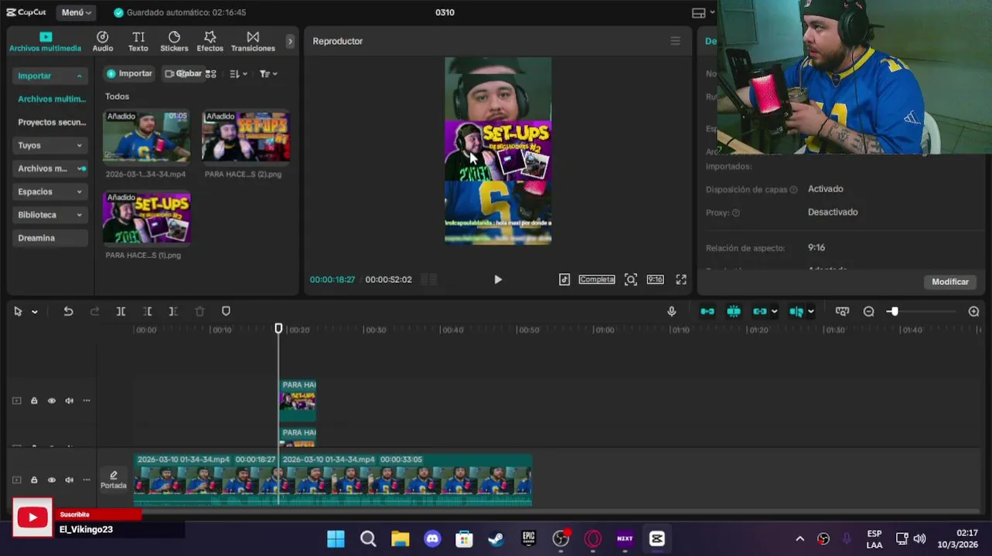
Task: Expand the Tuyos section
Action: coord(50,145)
